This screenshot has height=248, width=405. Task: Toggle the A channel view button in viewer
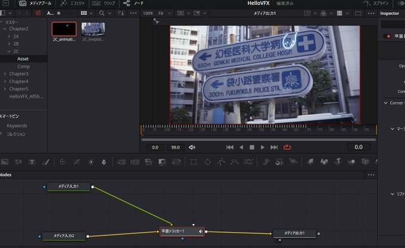pyautogui.click(x=180, y=13)
